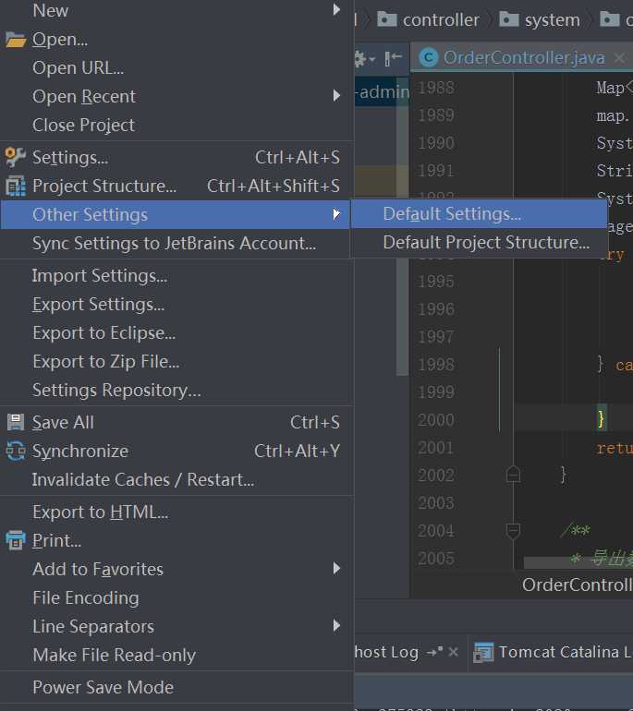
Task: Click the Tomcat Catalina Log tab icon
Action: [483, 653]
